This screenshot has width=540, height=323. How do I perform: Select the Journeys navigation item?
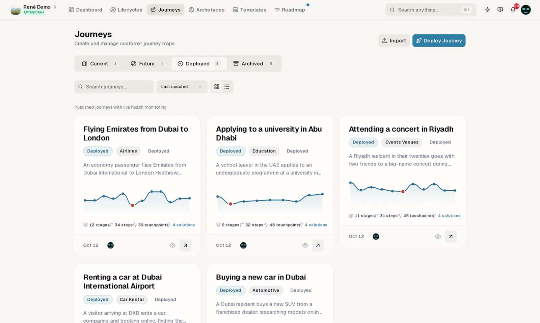(x=165, y=10)
